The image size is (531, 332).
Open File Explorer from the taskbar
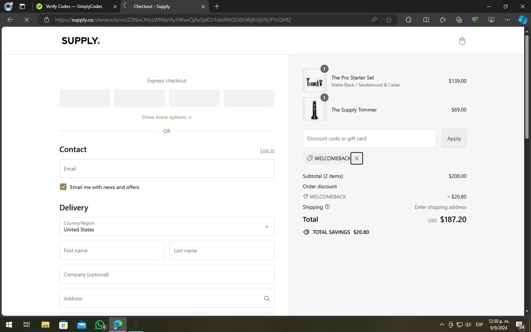point(45,325)
